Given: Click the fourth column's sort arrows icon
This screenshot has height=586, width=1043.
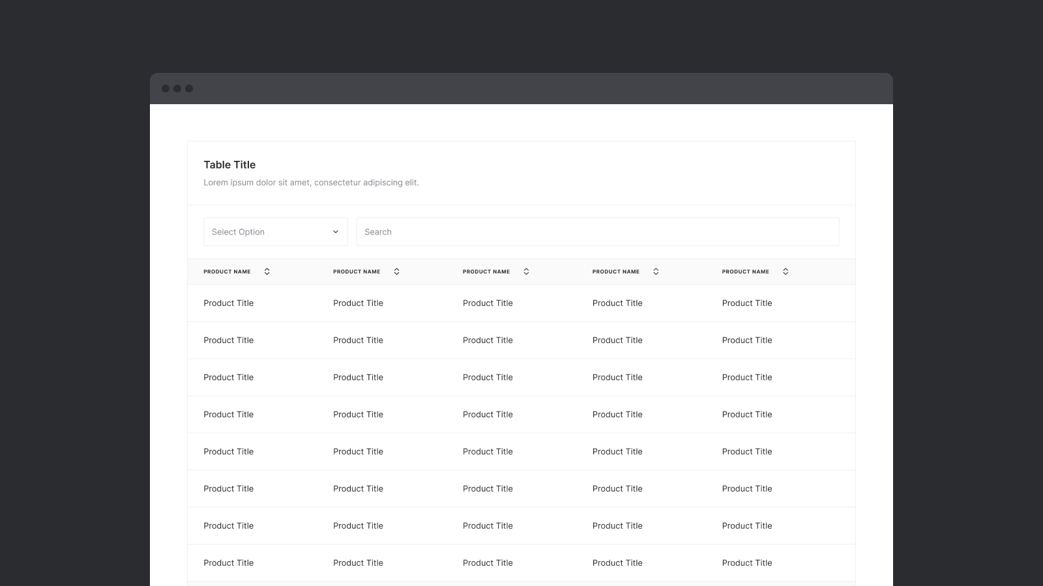Looking at the screenshot, I should 656,272.
